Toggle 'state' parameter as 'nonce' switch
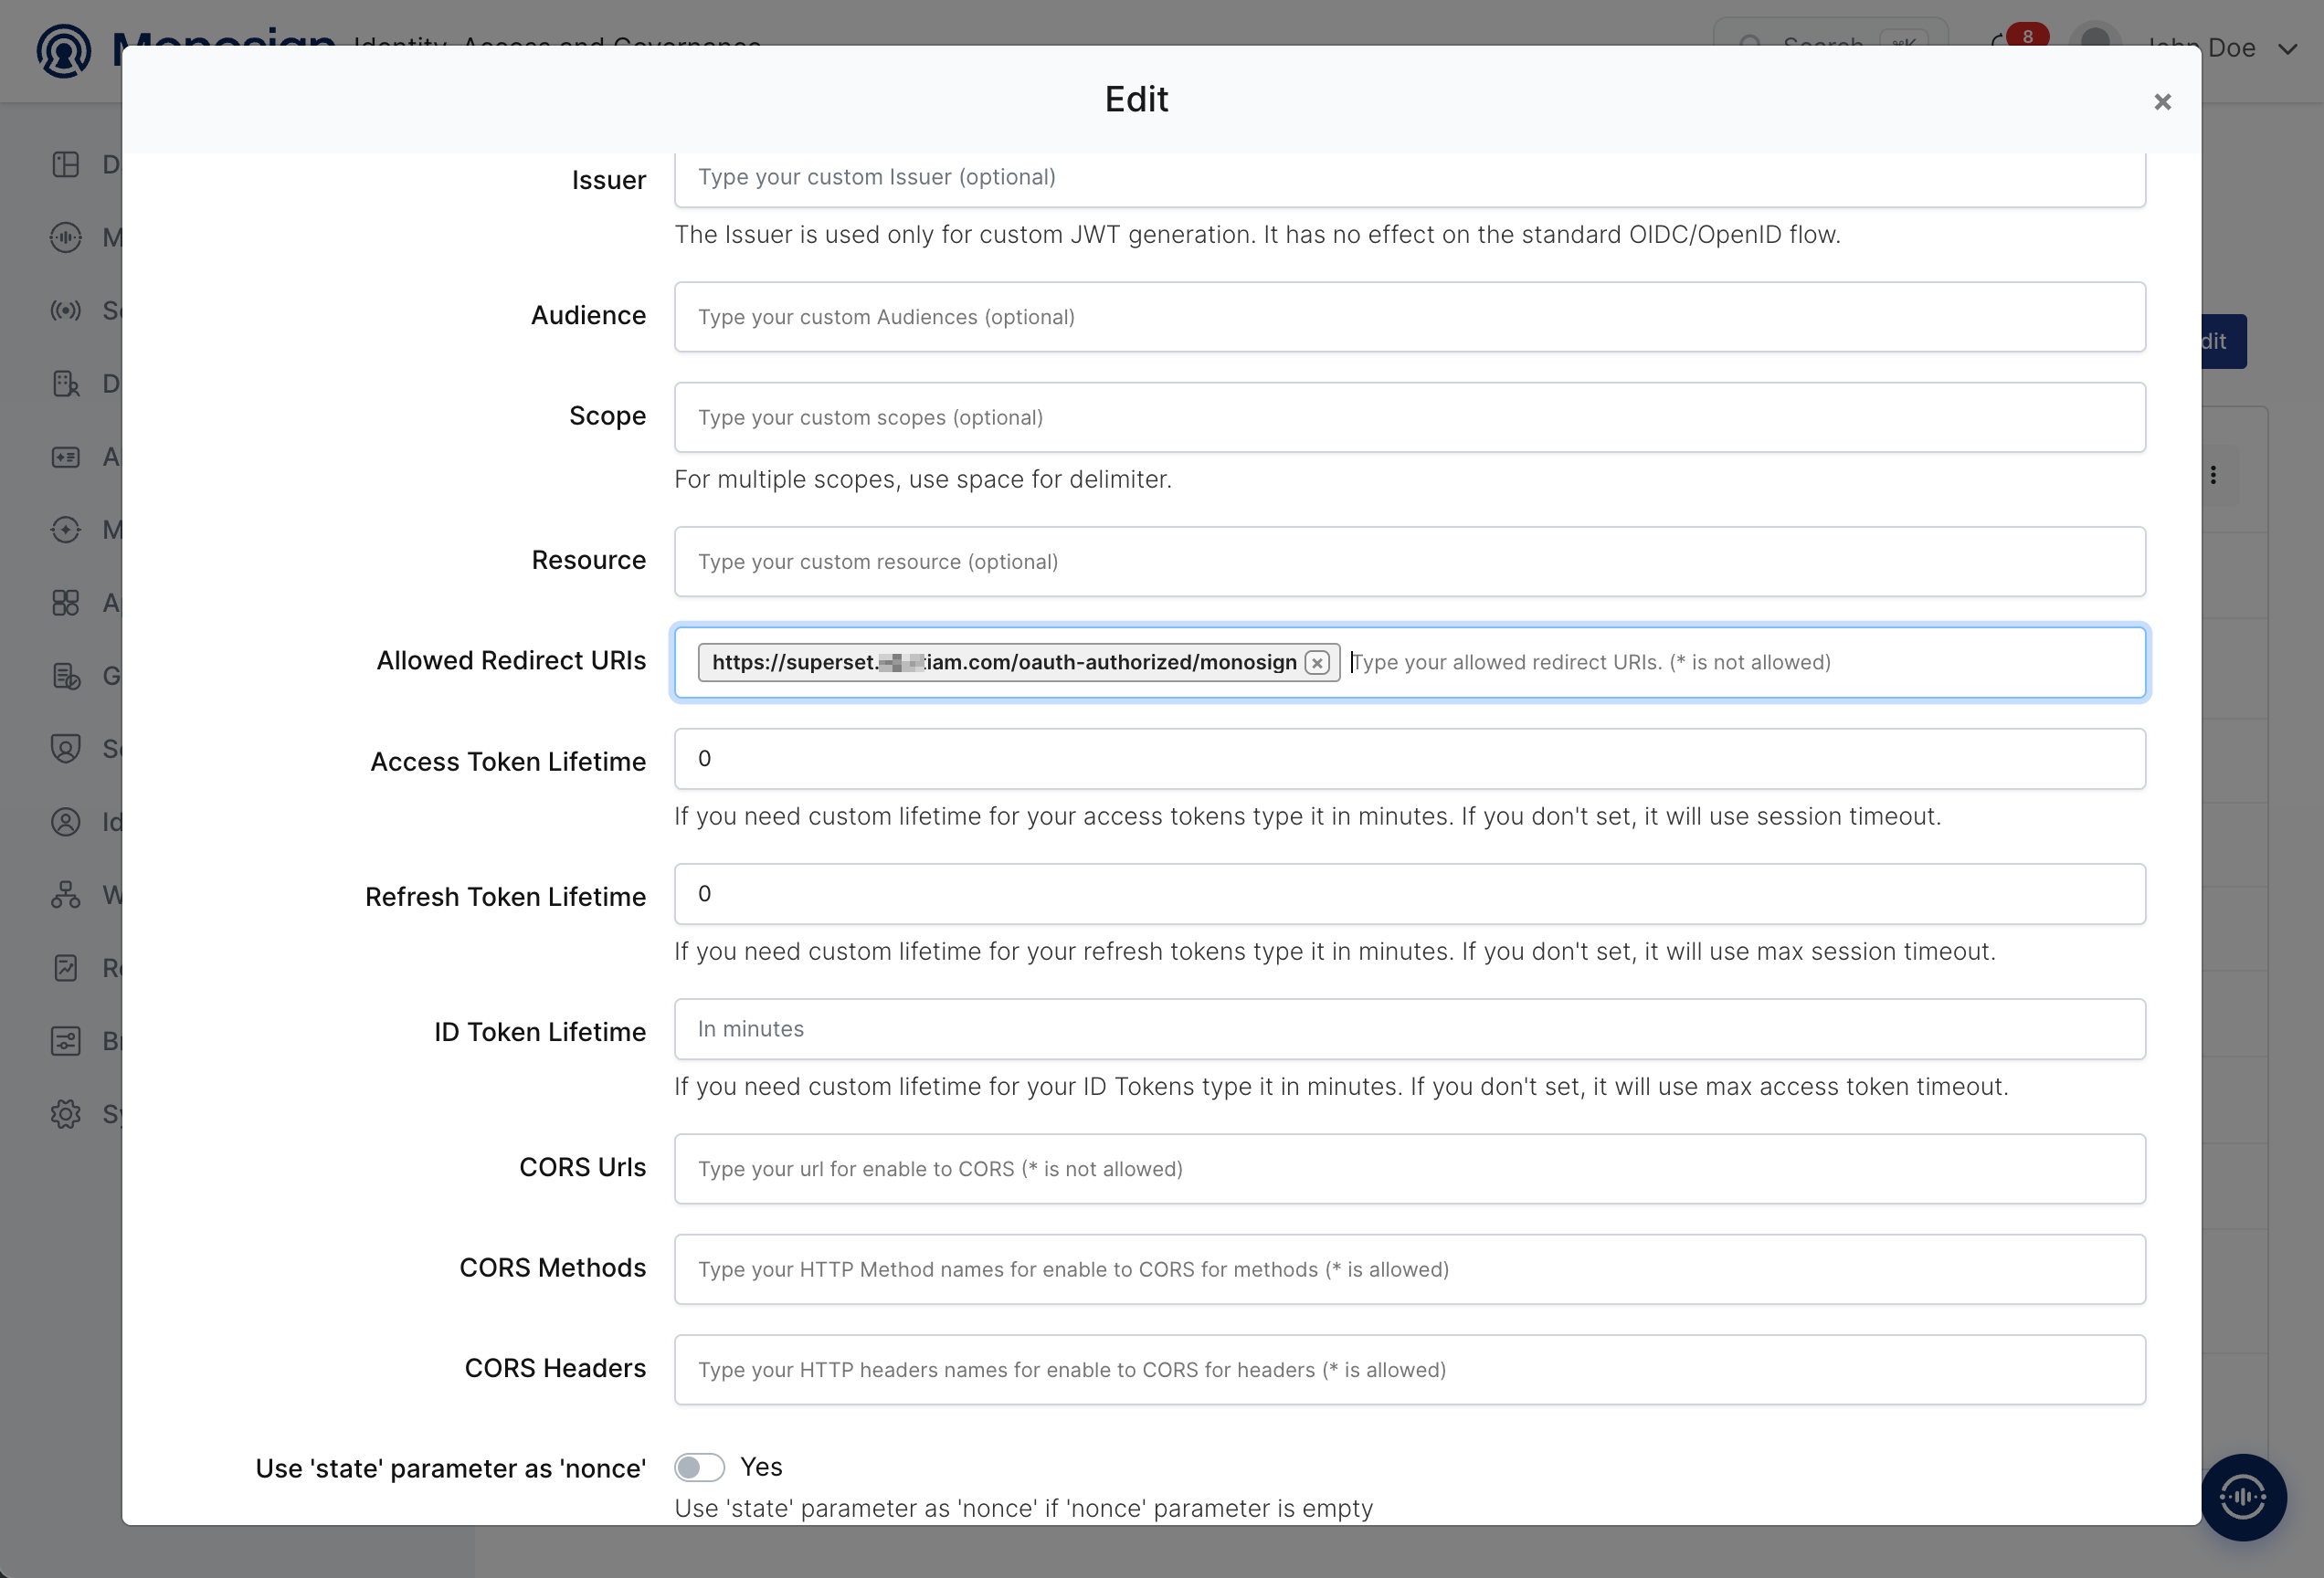Image resolution: width=2324 pixels, height=1578 pixels. coord(699,1468)
